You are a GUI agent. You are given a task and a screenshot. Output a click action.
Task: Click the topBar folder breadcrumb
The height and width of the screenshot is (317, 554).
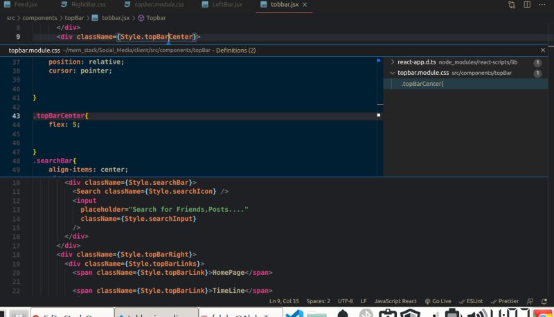click(74, 18)
